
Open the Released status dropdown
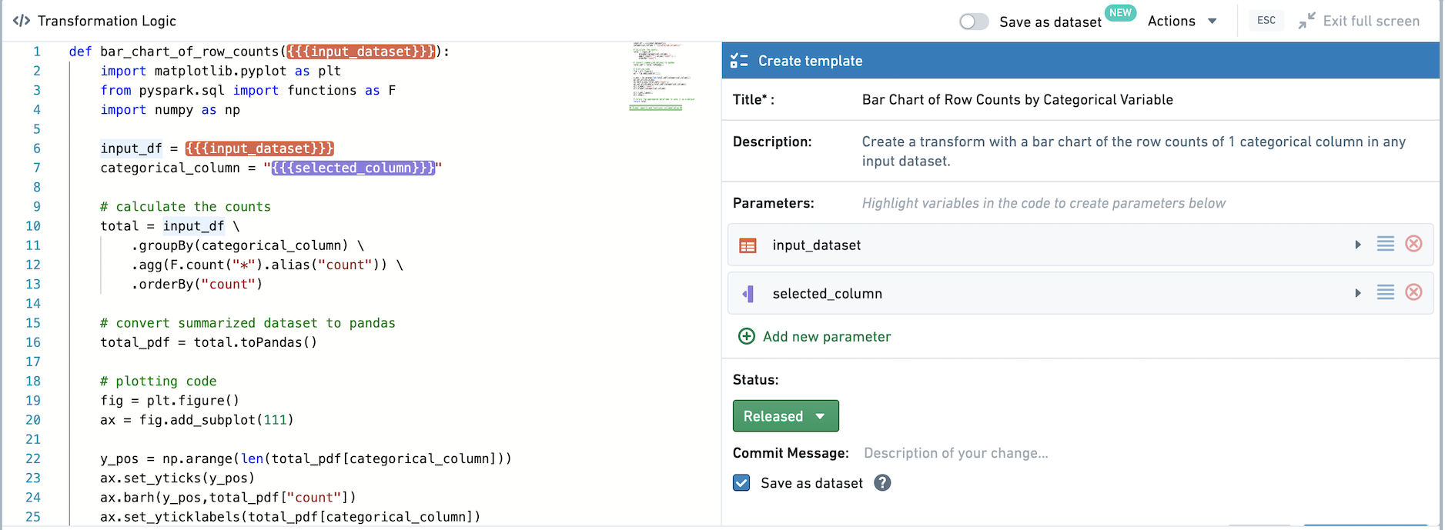point(785,416)
